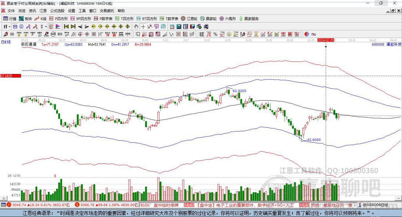
Task: Step chart right with black arrow
Action: click(87, 27)
